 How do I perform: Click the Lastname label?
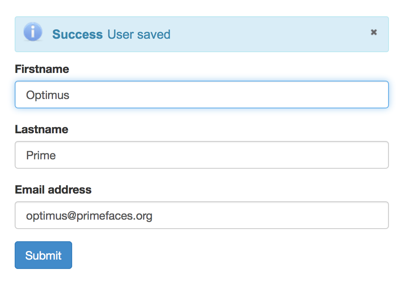[42, 130]
